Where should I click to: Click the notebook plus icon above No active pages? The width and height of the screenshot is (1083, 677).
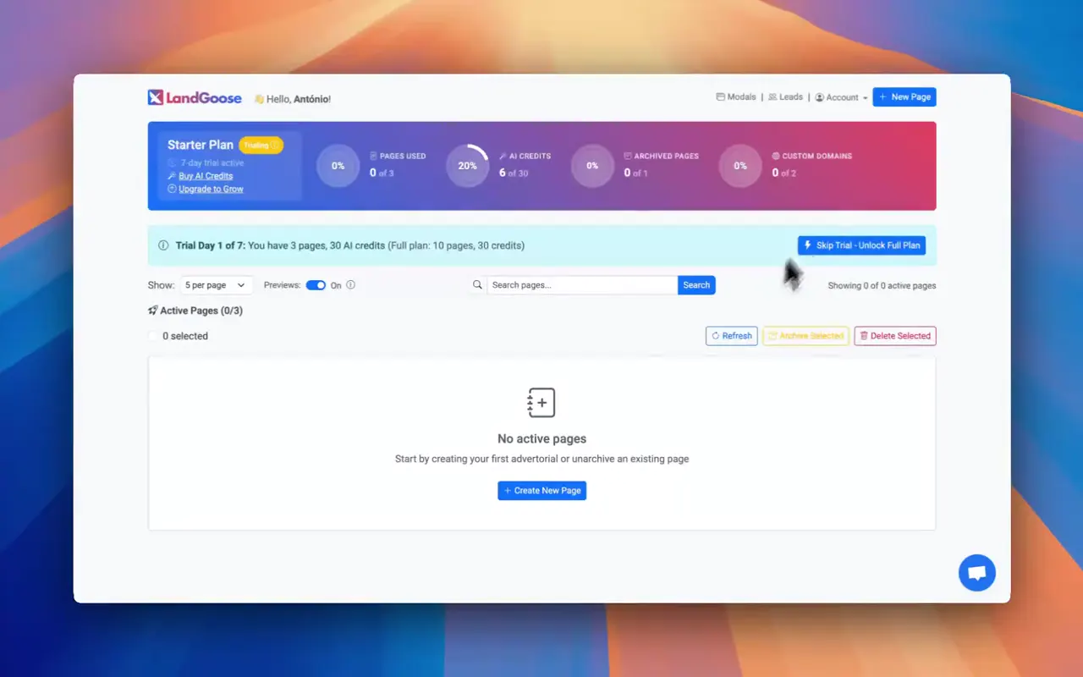pyautogui.click(x=541, y=403)
